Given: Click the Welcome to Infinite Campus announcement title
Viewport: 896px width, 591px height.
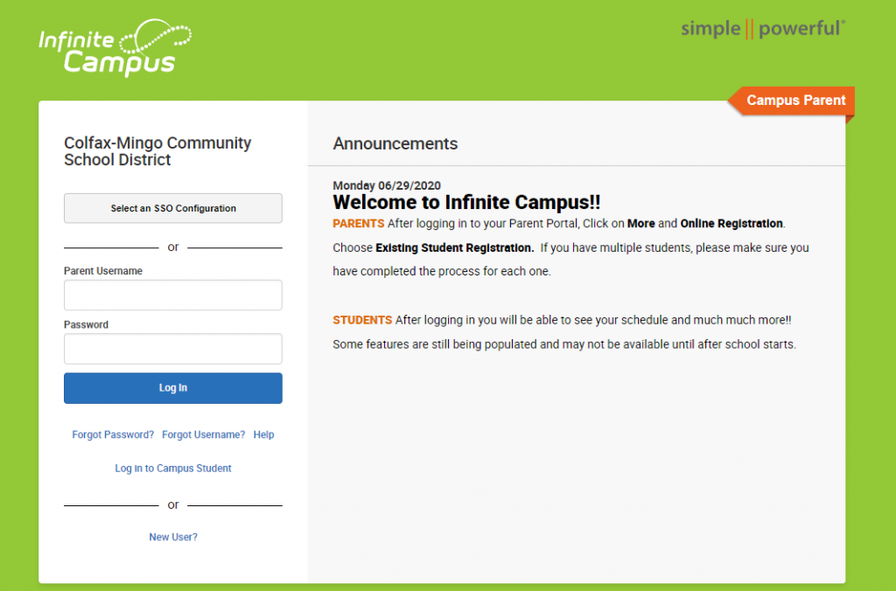Looking at the screenshot, I should (x=466, y=202).
